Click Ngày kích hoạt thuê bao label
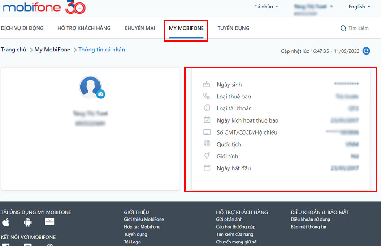381x246 pixels. [247, 120]
